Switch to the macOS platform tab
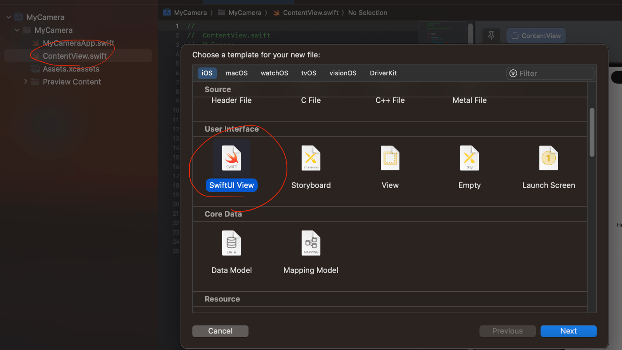Viewport: 622px width, 350px height. pyautogui.click(x=237, y=73)
